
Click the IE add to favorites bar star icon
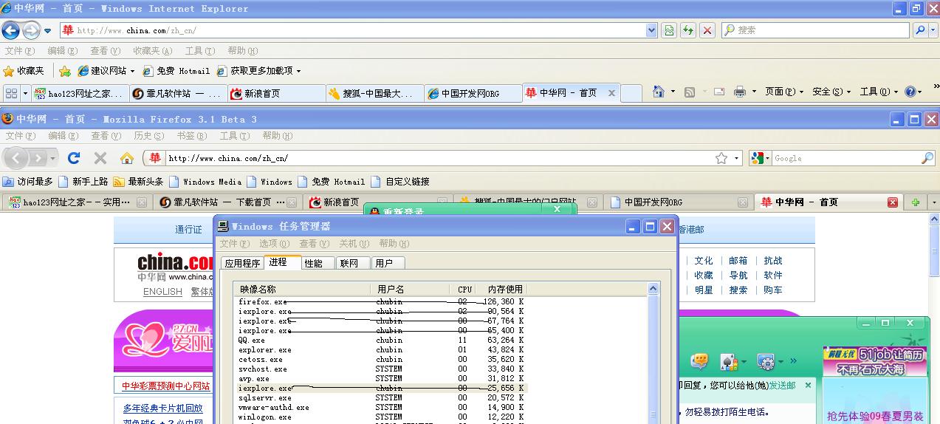[65, 71]
